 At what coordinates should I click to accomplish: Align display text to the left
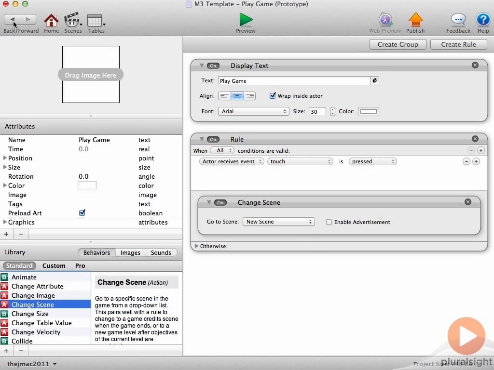(x=224, y=96)
